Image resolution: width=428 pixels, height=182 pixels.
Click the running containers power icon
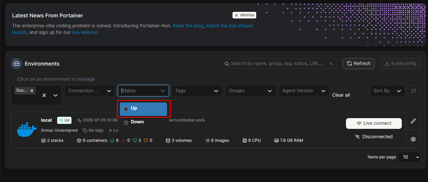[x=112, y=140]
